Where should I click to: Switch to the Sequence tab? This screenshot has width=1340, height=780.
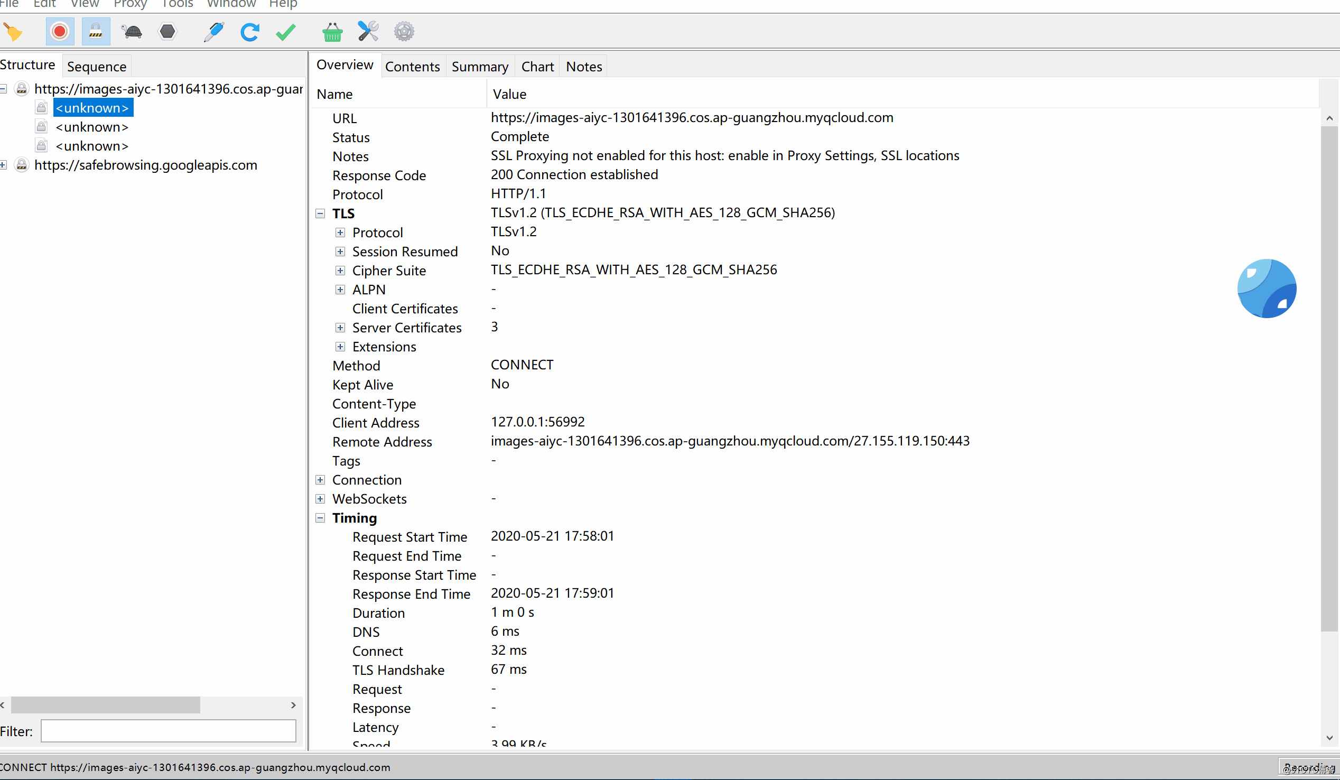(97, 67)
